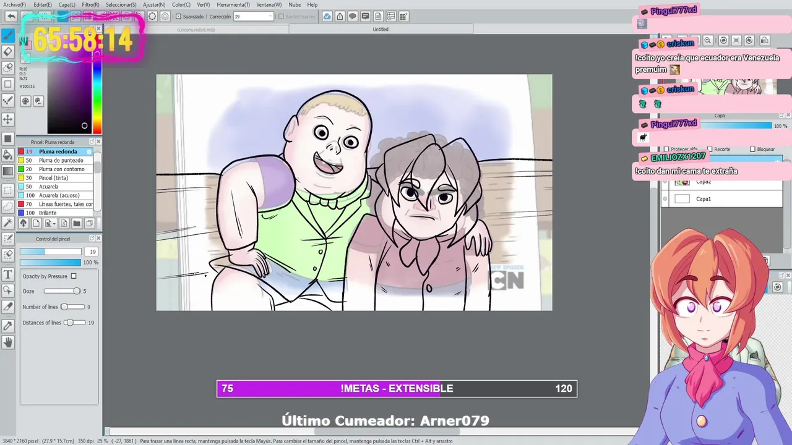Toggle visibility of layer Capa1
This screenshot has height=445, width=792.
point(665,199)
